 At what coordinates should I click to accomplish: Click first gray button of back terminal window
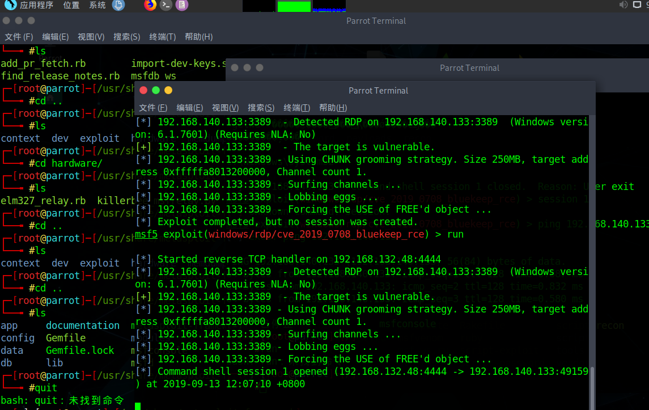pyautogui.click(x=6, y=20)
